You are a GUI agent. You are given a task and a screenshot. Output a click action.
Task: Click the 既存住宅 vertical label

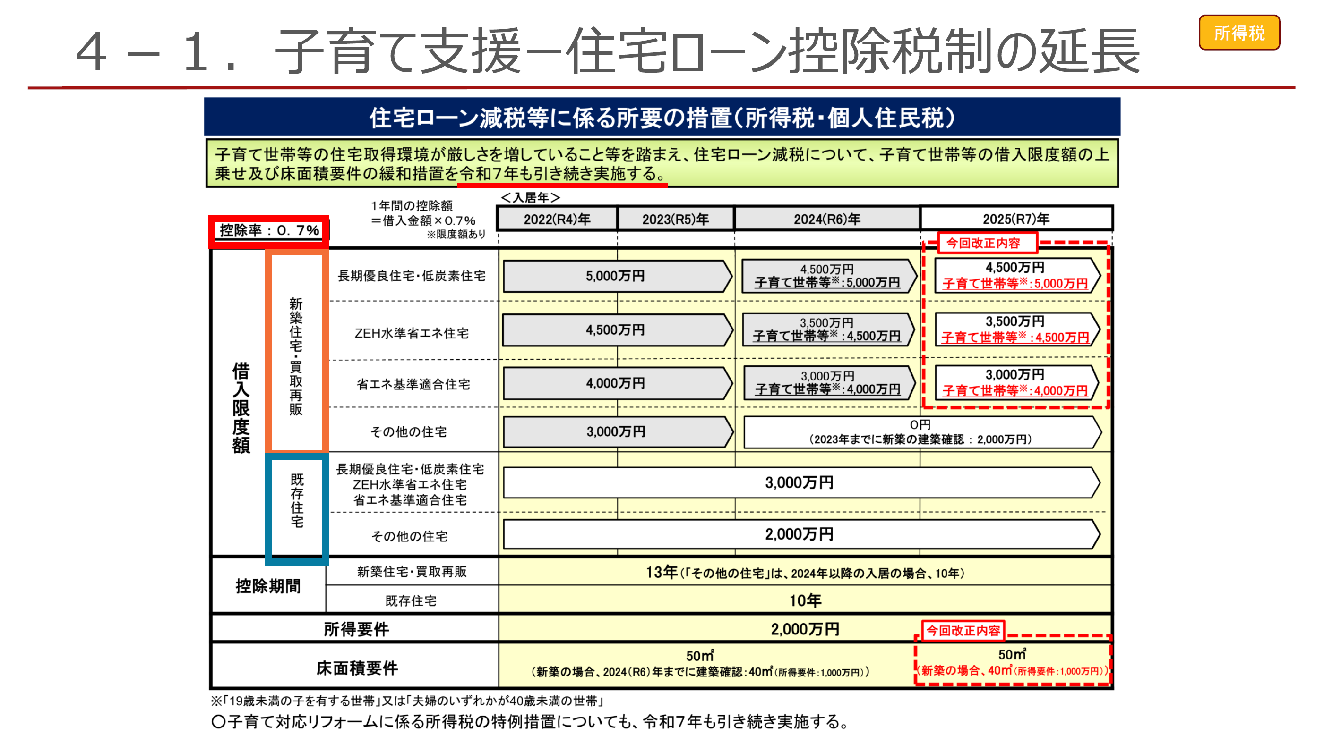[297, 500]
